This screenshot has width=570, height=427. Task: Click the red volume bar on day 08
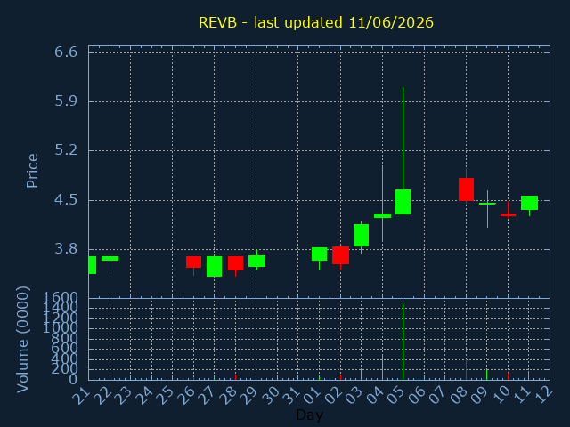(466, 369)
